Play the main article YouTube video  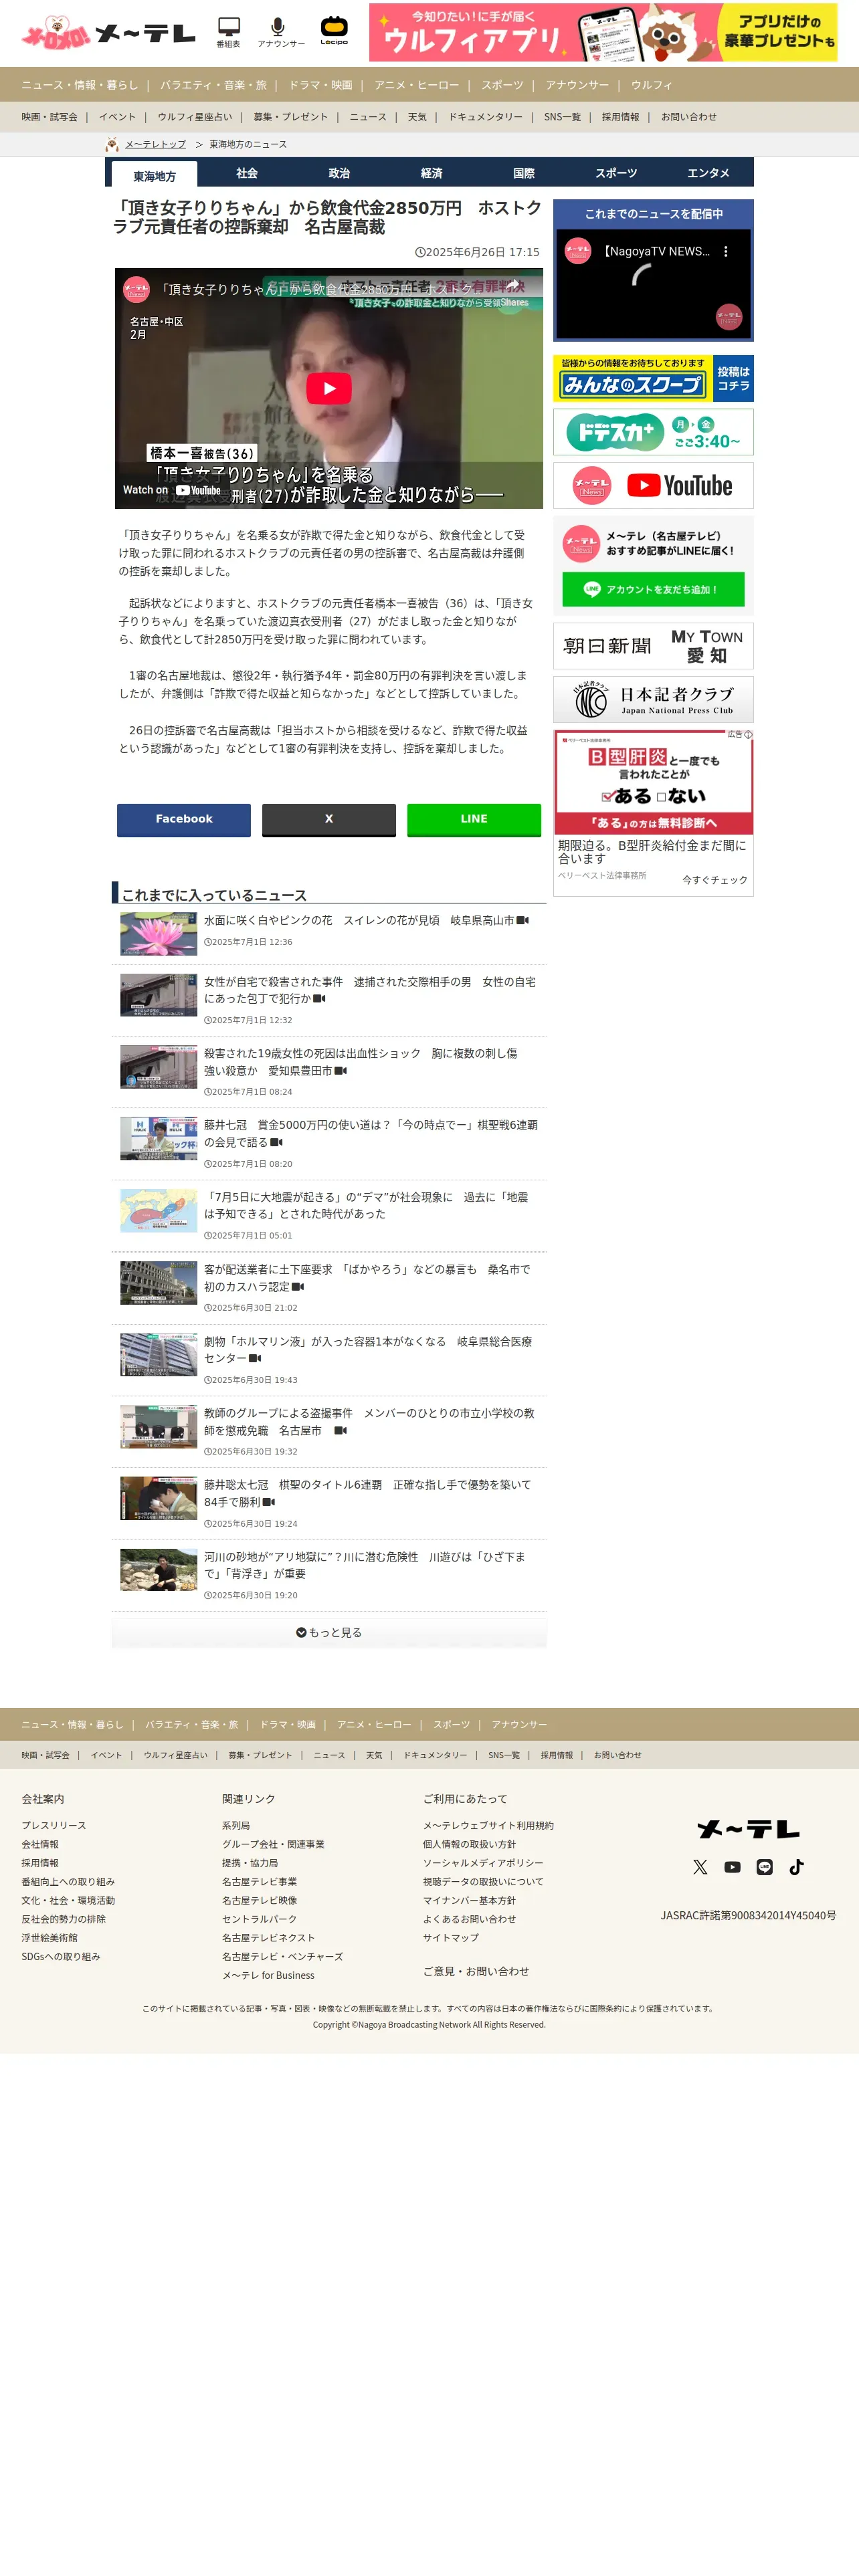pos(329,388)
